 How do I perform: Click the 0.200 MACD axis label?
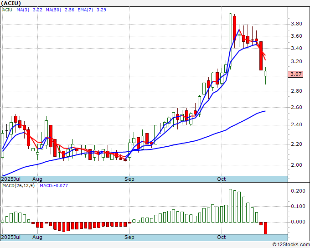tap(298, 191)
